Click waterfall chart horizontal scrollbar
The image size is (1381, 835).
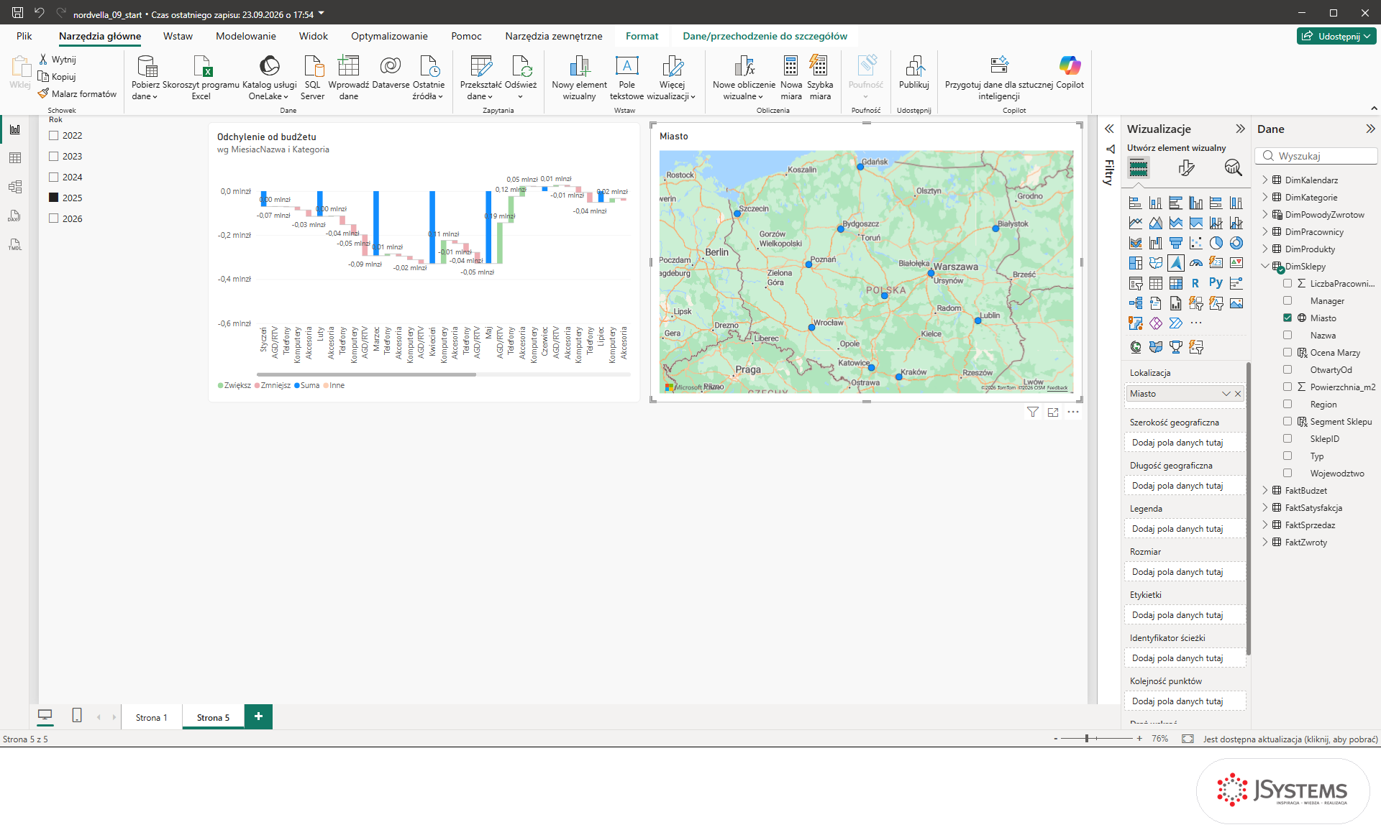[x=366, y=374]
